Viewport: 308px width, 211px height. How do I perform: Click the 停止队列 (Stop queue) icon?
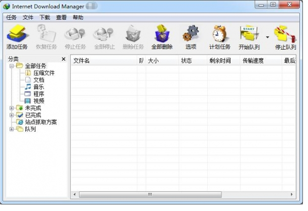coord(285,34)
